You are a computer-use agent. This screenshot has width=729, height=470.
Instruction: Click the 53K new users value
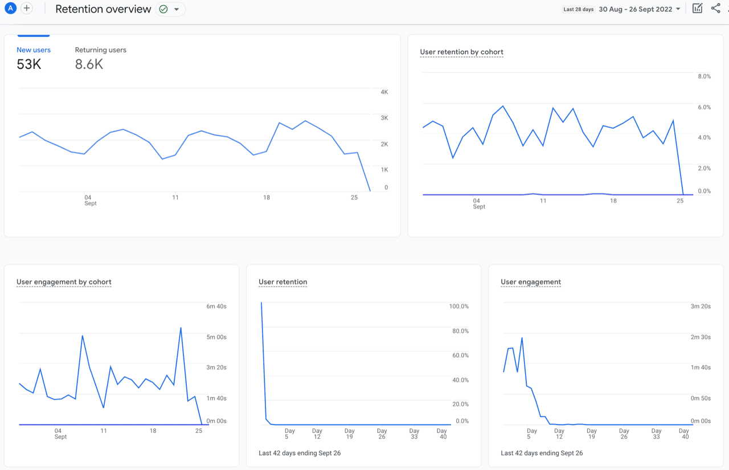click(29, 64)
